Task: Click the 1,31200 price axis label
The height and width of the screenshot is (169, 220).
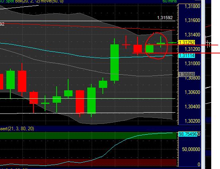Action: (x=192, y=49)
